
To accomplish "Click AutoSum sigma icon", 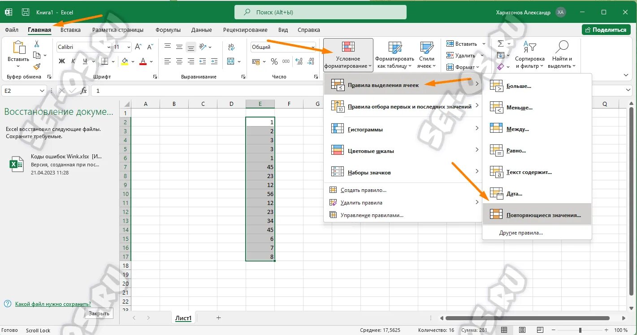I will point(501,44).
